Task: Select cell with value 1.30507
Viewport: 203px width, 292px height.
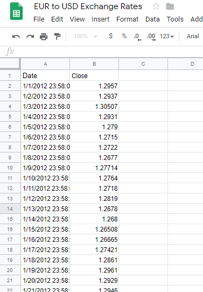Action: pyautogui.click(x=94, y=106)
